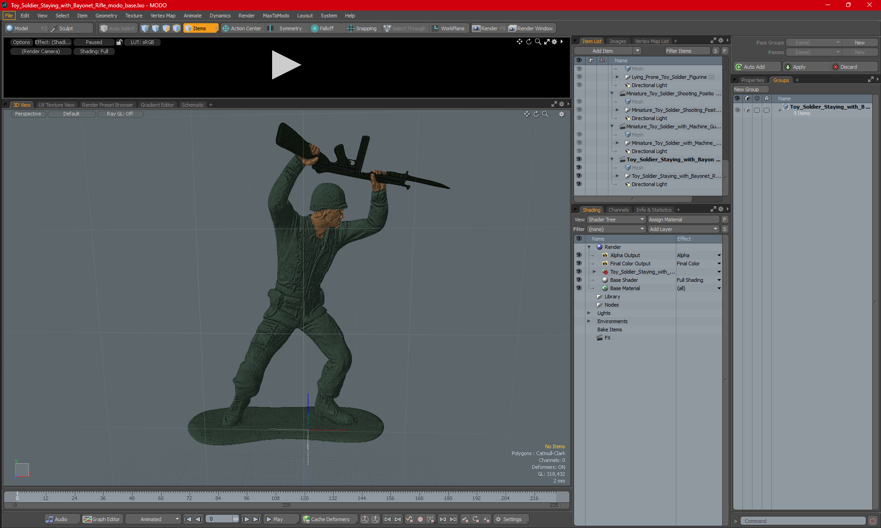Switch to UV Texture View tab
Image resolution: width=881 pixels, height=528 pixels.
click(x=56, y=105)
